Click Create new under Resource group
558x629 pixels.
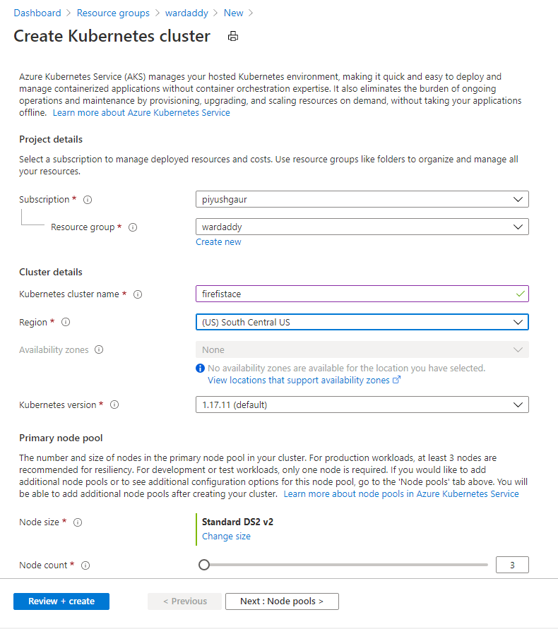[x=218, y=241]
